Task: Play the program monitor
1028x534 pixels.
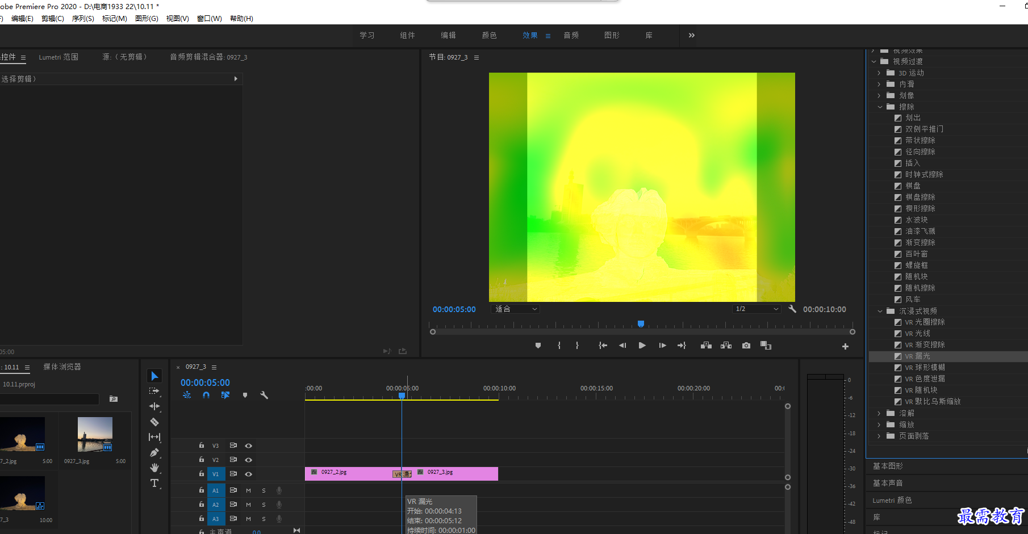Action: 642,346
